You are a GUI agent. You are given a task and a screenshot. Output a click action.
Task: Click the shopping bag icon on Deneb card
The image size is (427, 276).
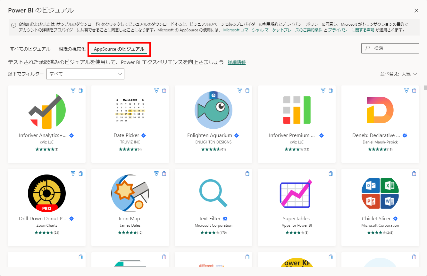pos(414,90)
